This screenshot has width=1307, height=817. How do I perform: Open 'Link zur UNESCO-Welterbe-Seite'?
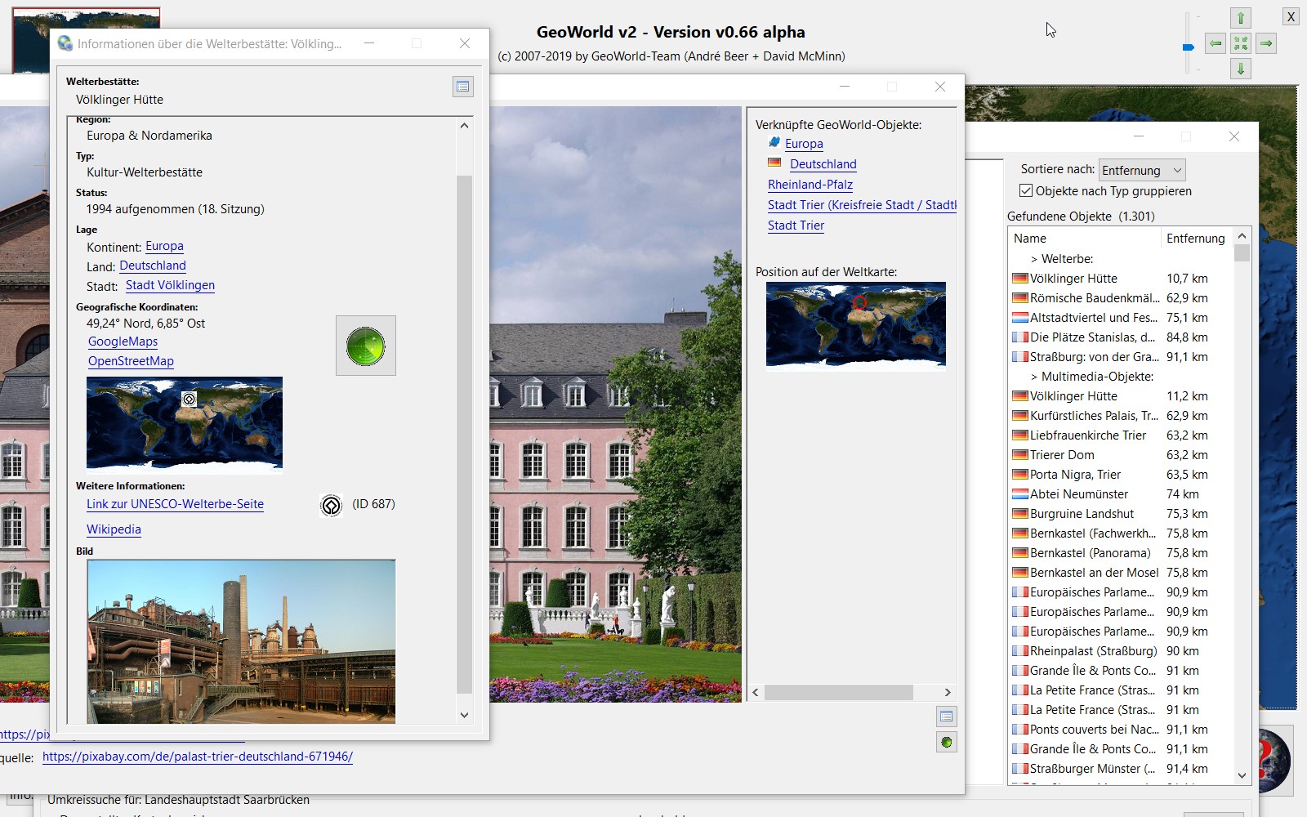click(x=175, y=504)
